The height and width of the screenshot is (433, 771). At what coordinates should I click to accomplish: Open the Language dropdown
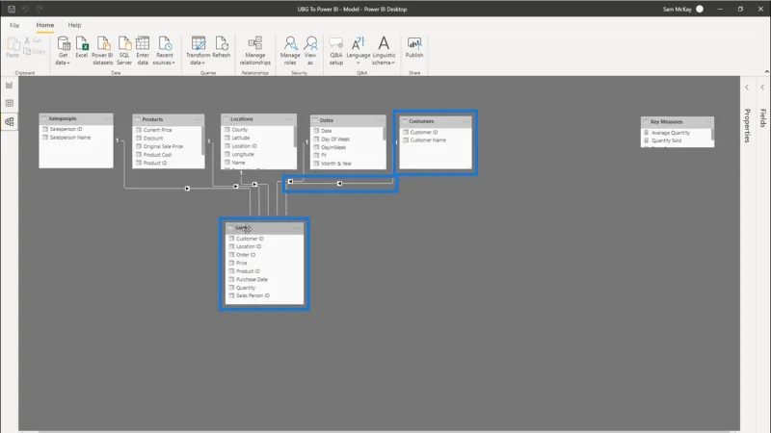pyautogui.click(x=358, y=51)
